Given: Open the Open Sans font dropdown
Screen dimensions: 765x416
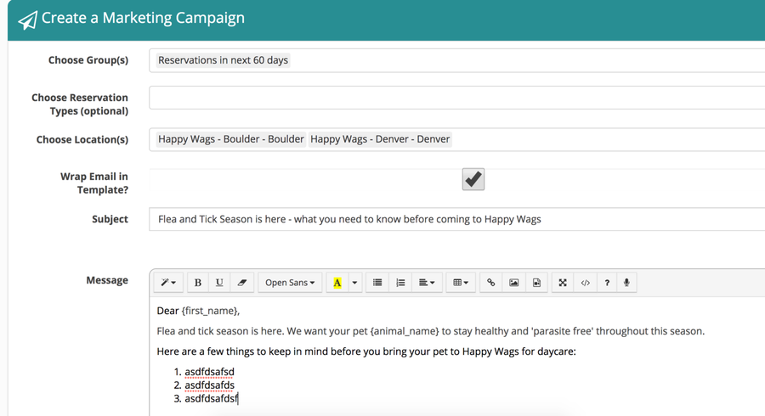Looking at the screenshot, I should pos(290,283).
